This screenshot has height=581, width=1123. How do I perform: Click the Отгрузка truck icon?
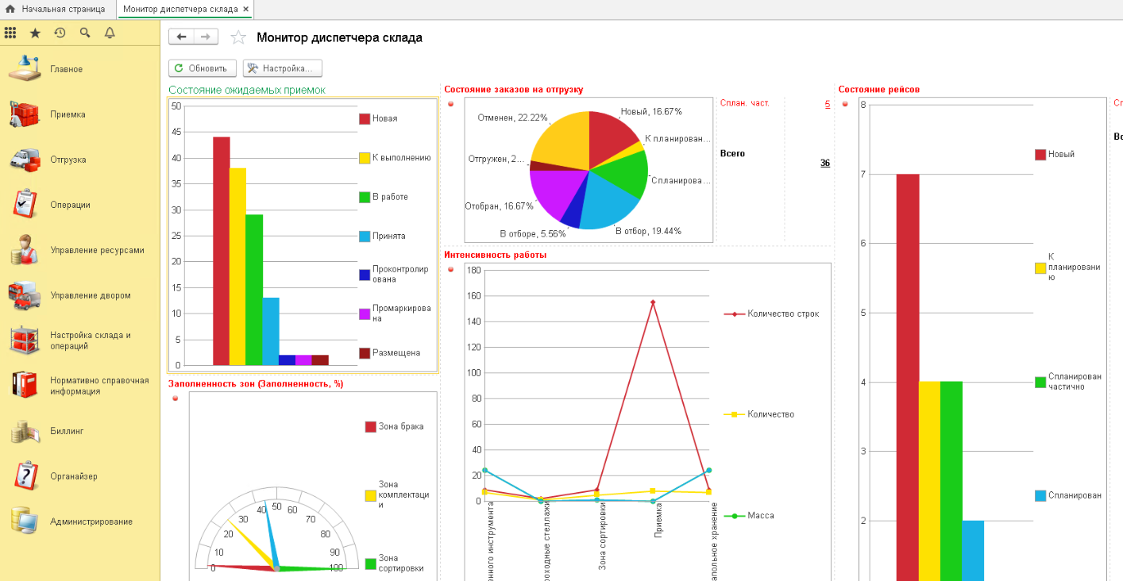(25, 160)
